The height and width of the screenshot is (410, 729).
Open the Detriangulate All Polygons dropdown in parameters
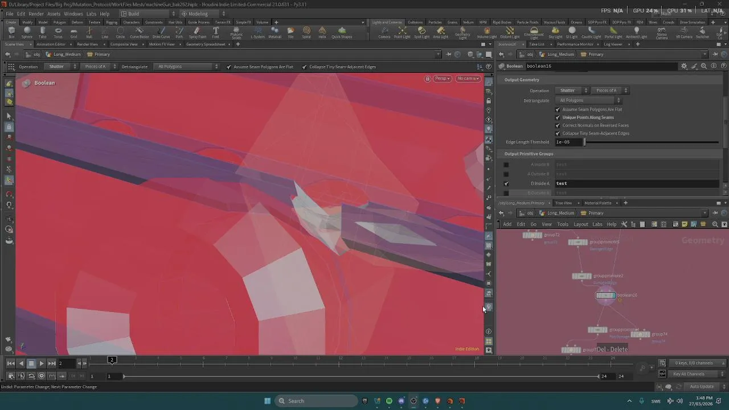pyautogui.click(x=588, y=100)
